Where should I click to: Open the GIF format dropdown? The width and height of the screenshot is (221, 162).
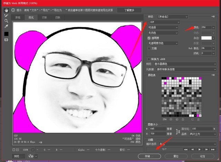[x=165, y=22]
